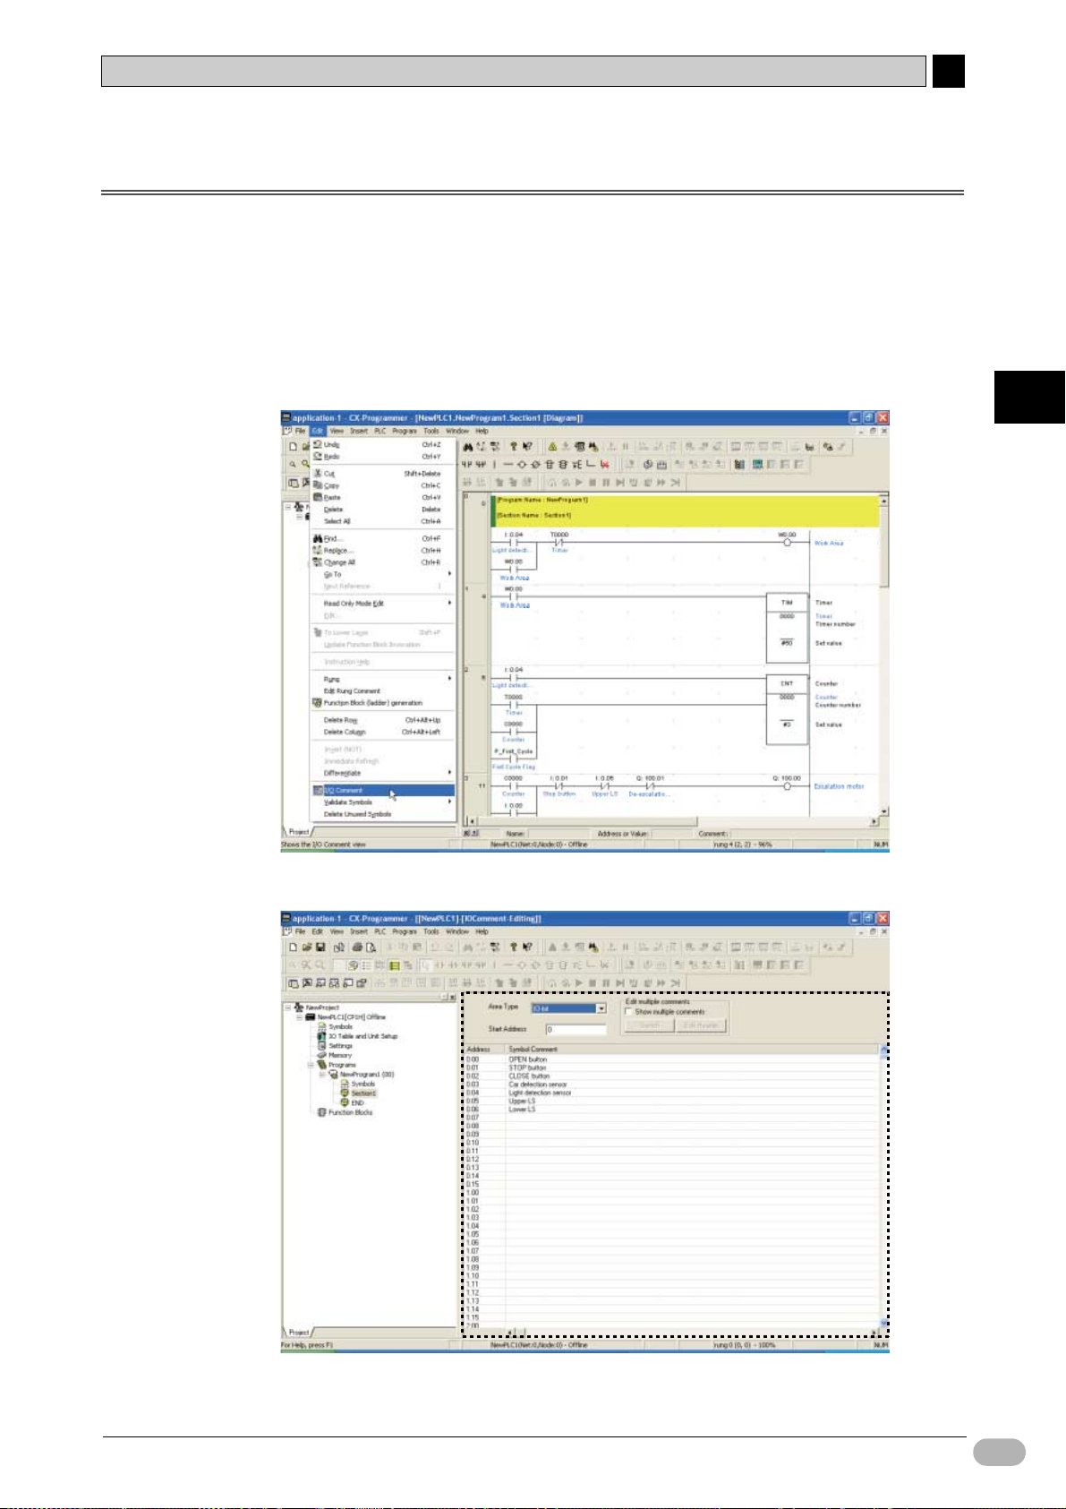
Task: Close the project workspace pane in lower window
Action: point(452,998)
